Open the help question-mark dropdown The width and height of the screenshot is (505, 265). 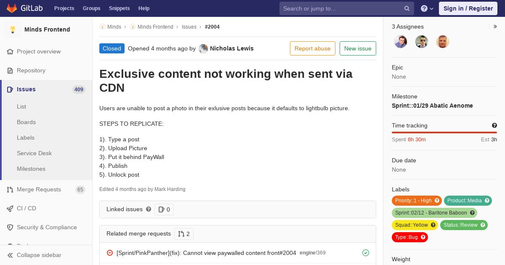point(427,8)
